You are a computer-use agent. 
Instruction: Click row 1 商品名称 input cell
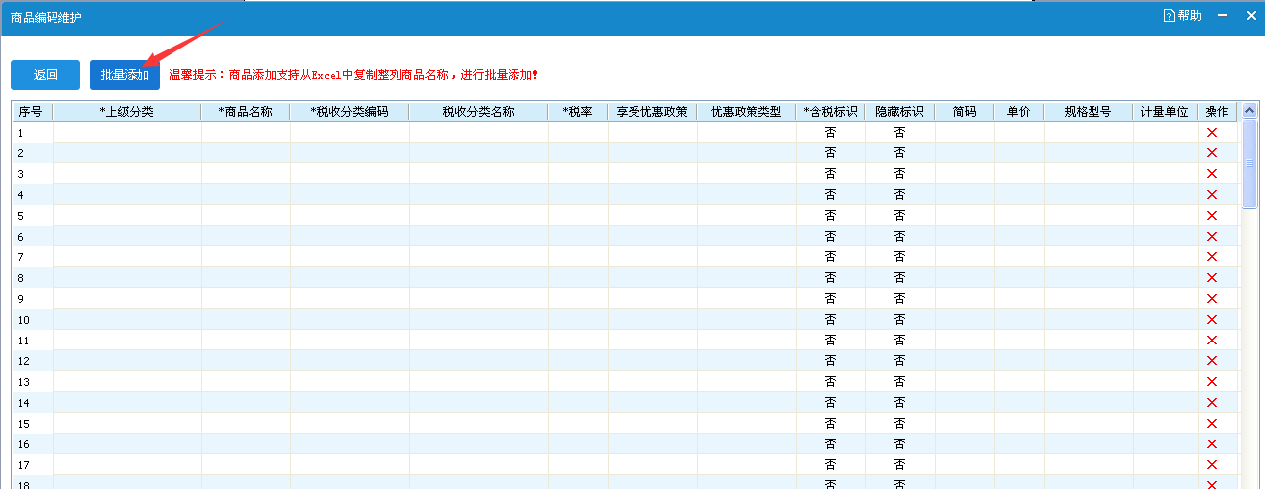click(x=246, y=133)
